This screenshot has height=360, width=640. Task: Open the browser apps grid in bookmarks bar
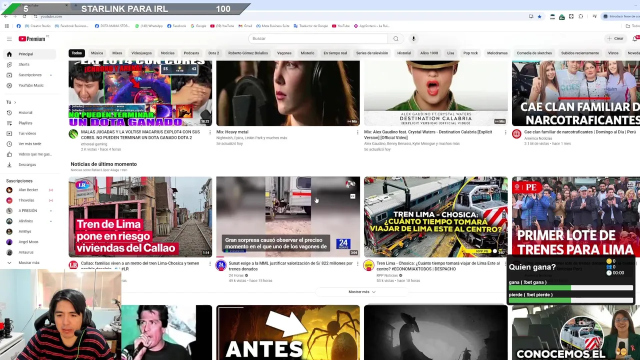click(x=6, y=26)
